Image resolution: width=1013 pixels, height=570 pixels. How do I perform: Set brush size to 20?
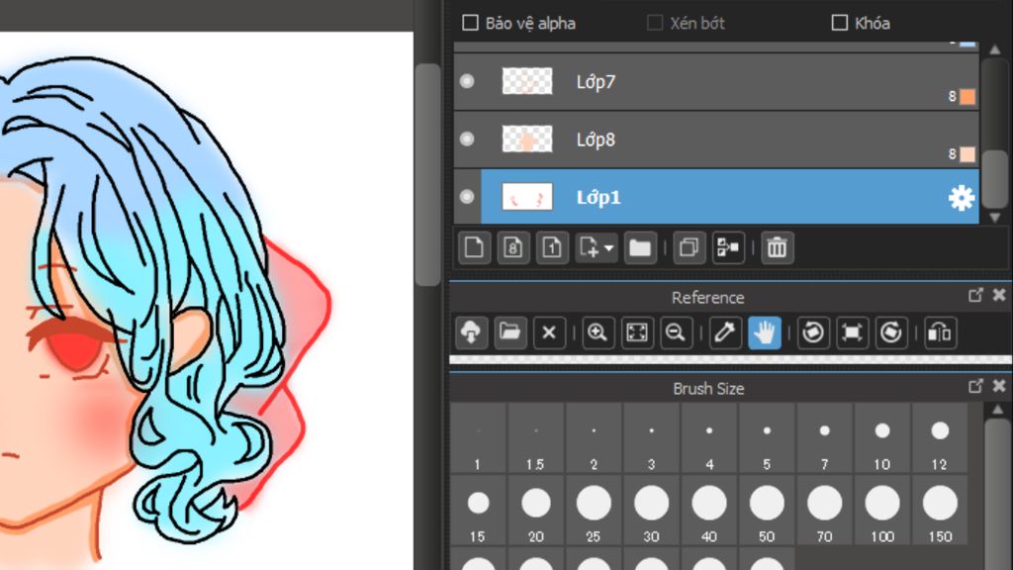click(x=535, y=511)
